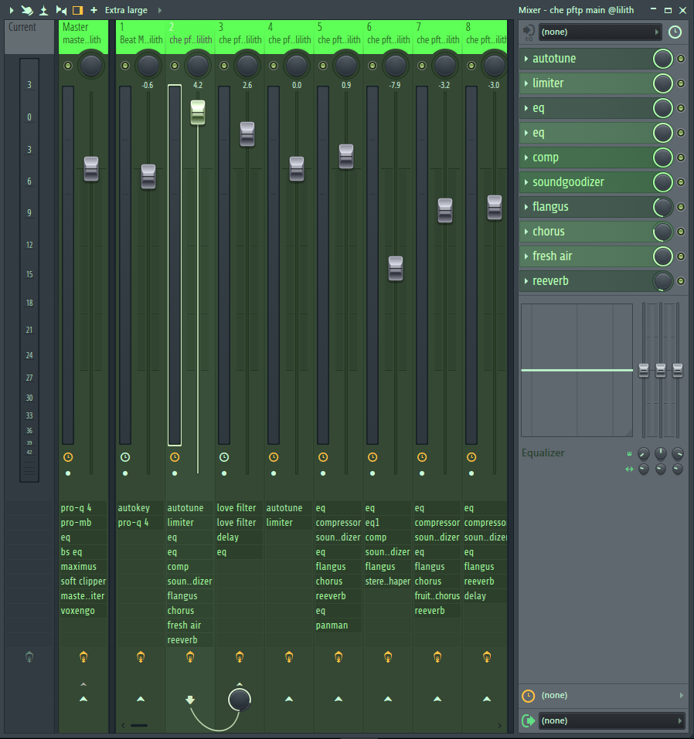Mute the Master track with its LED
Screen dimensions: 694x739
tap(68, 66)
